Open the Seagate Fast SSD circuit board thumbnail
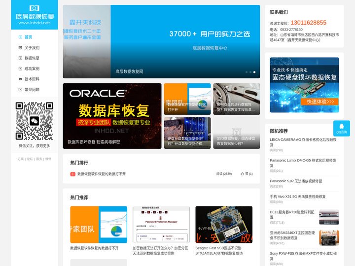The image size is (355, 266). click(224, 225)
